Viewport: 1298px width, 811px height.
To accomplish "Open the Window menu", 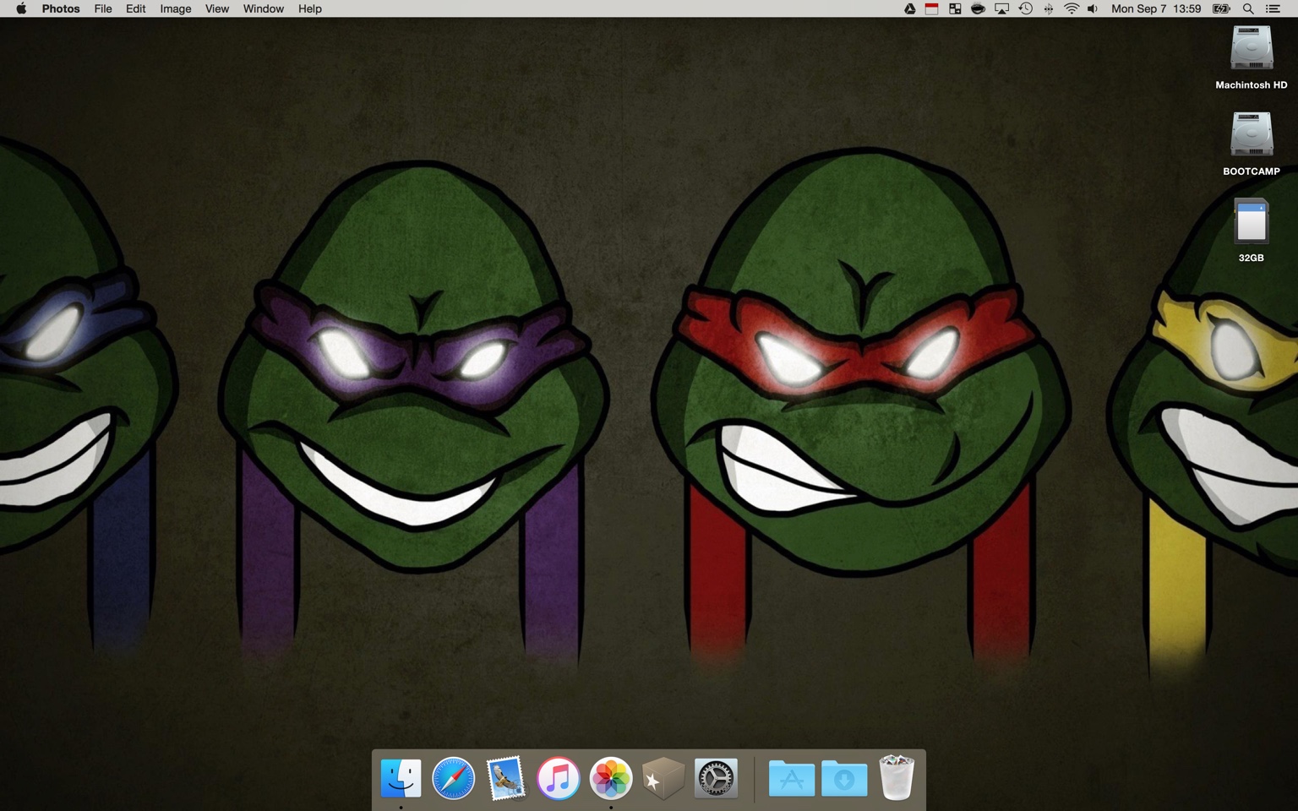I will tap(264, 8).
